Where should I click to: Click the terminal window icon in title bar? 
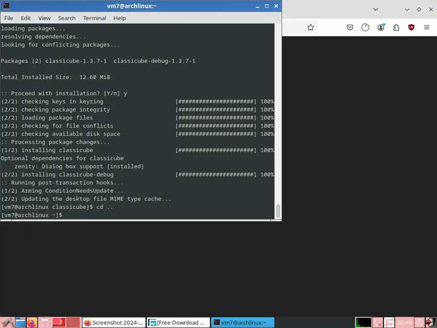click(x=6, y=6)
